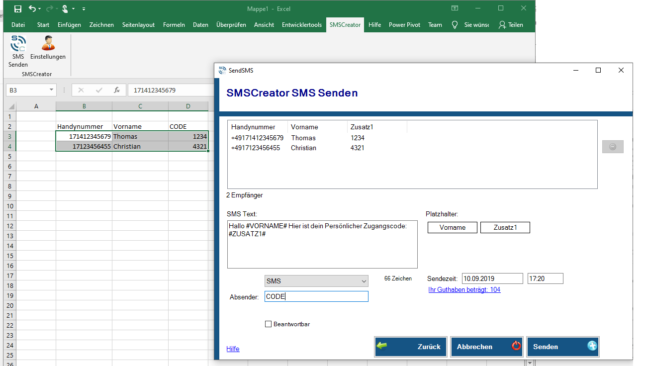
Task: Open the Insert Function fx icon
Action: 117,90
